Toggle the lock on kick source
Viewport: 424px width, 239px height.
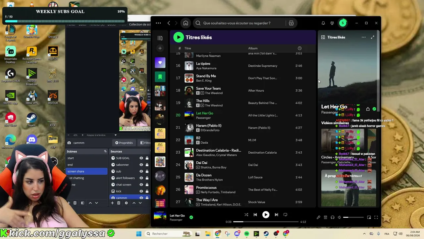pyautogui.click(x=147, y=191)
